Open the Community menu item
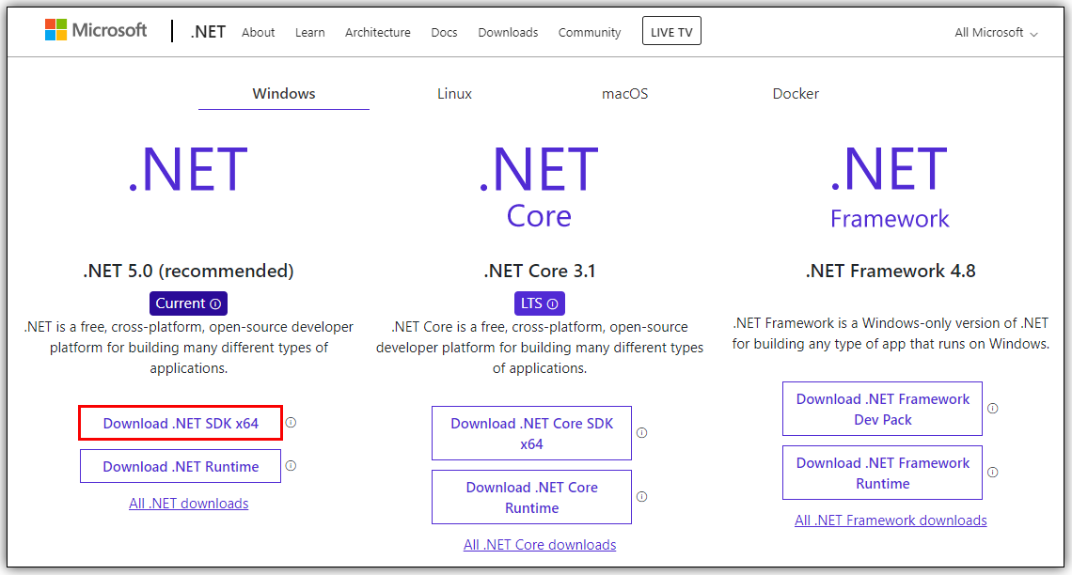Screen dimensions: 1072x575 click(x=590, y=32)
